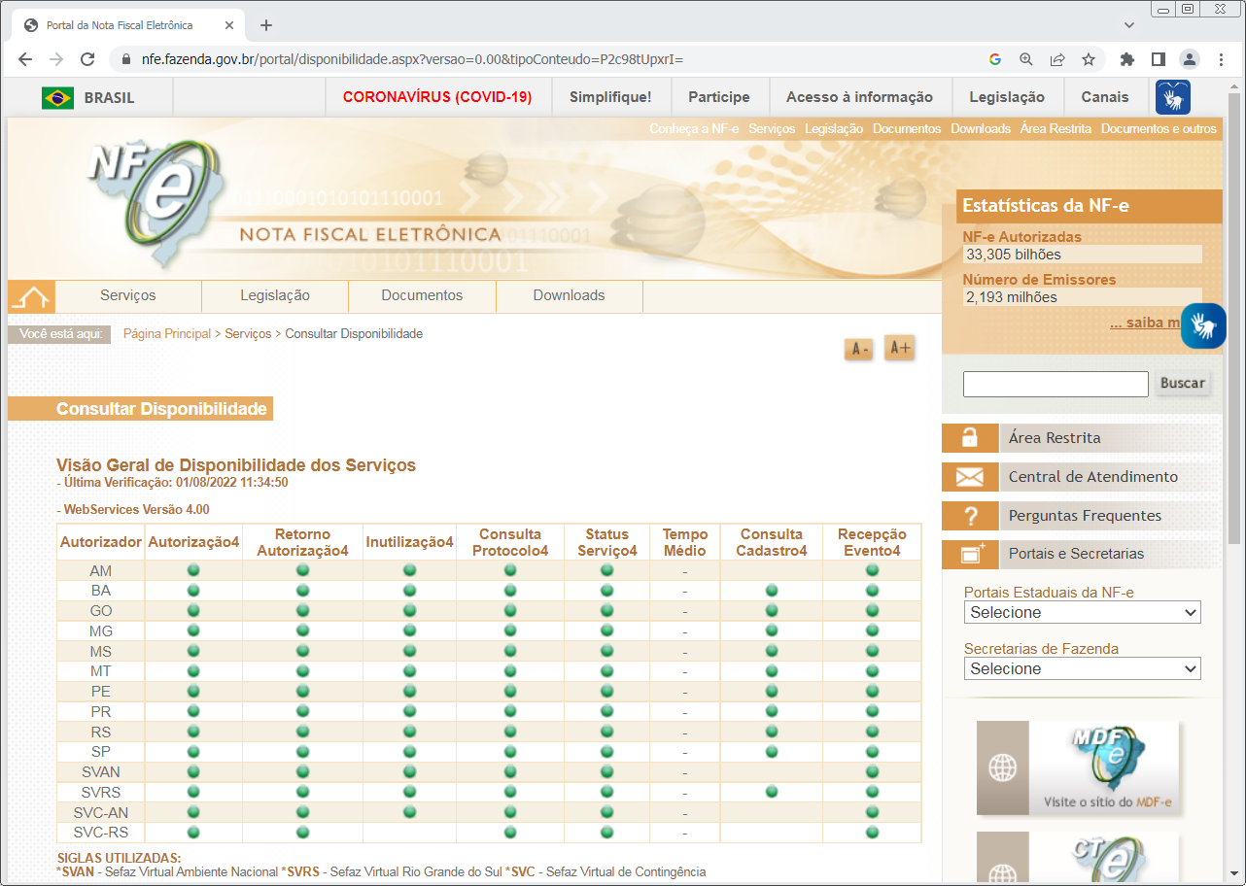
Task: Open the Legislação menu in orange bar
Action: (x=834, y=128)
